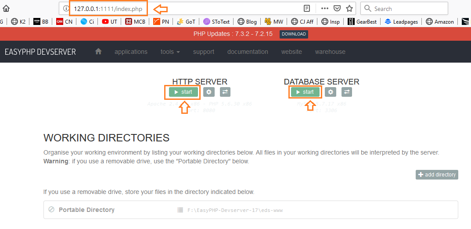
Task: Click the PHP updates DOWNLOAD button
Action: tap(294, 34)
